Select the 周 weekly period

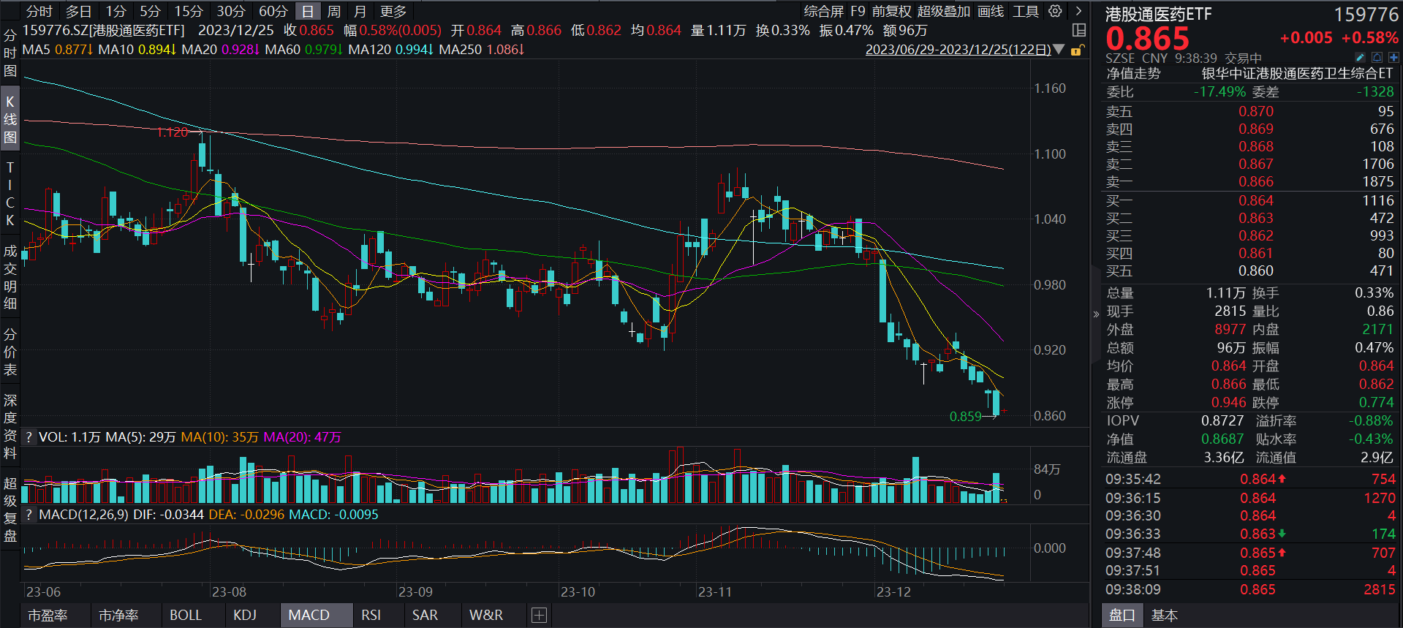point(334,11)
